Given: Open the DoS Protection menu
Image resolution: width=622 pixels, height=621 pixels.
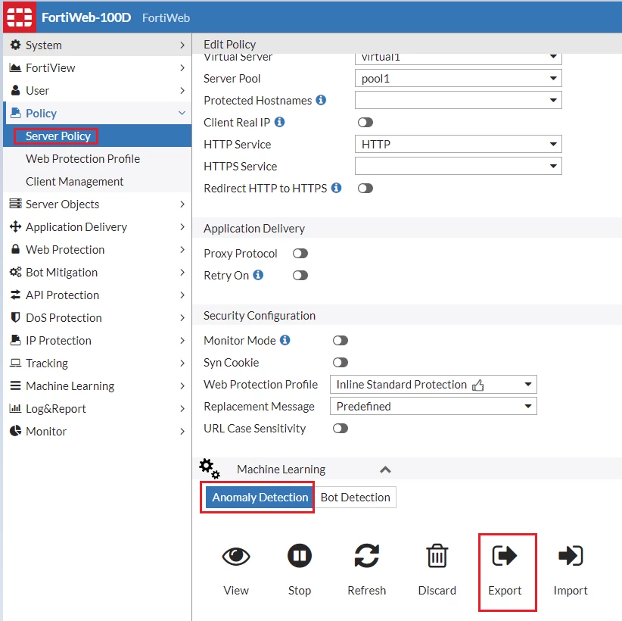Looking at the screenshot, I should pos(97,317).
